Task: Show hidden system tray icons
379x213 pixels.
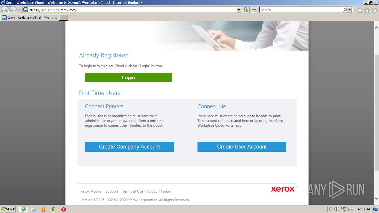Action: 330,209
